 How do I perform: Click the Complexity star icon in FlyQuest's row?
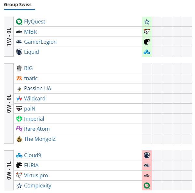147,22
